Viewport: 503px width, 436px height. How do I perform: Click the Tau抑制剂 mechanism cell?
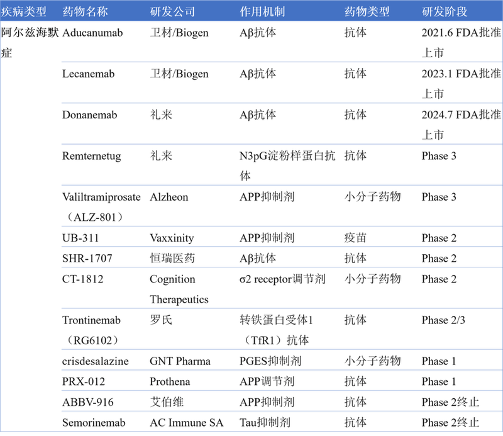tap(265, 423)
